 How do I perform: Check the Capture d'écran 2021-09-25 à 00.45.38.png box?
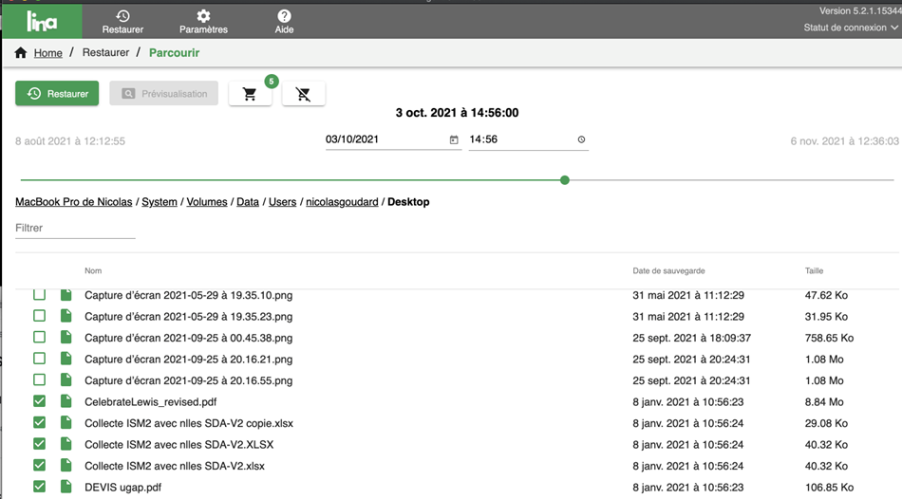point(40,337)
